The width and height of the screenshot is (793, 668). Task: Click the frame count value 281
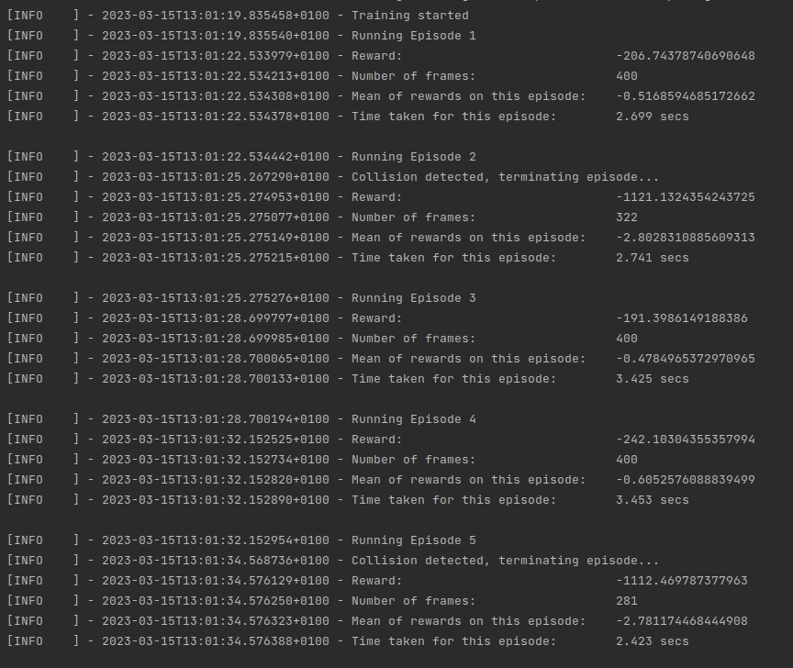[627, 601]
